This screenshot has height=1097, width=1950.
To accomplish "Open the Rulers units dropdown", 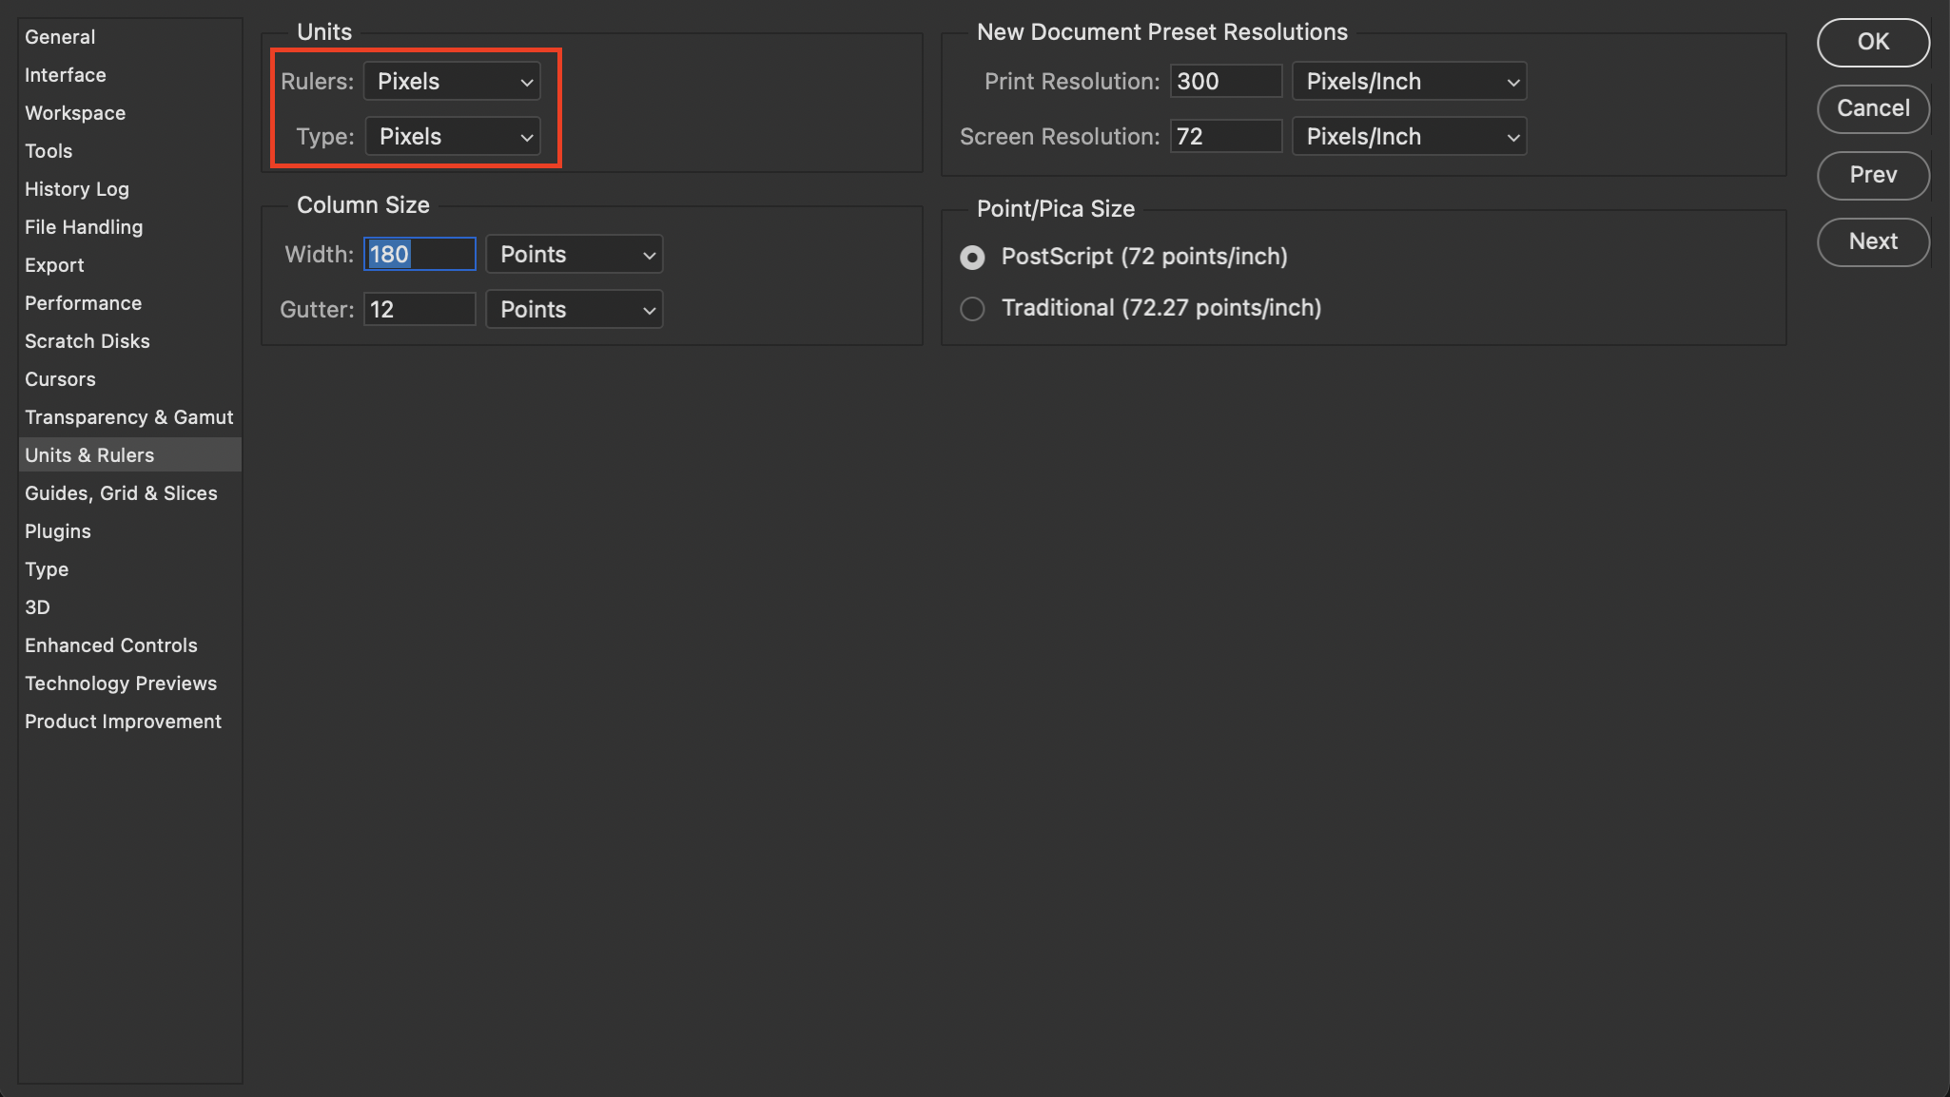I will tap(452, 82).
